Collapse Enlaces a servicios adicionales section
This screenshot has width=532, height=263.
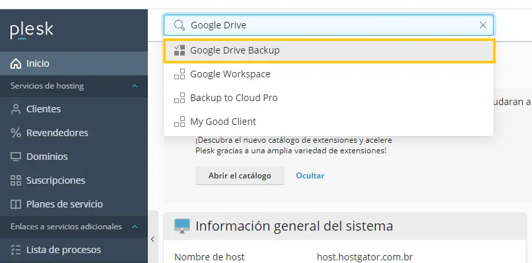pos(135,227)
